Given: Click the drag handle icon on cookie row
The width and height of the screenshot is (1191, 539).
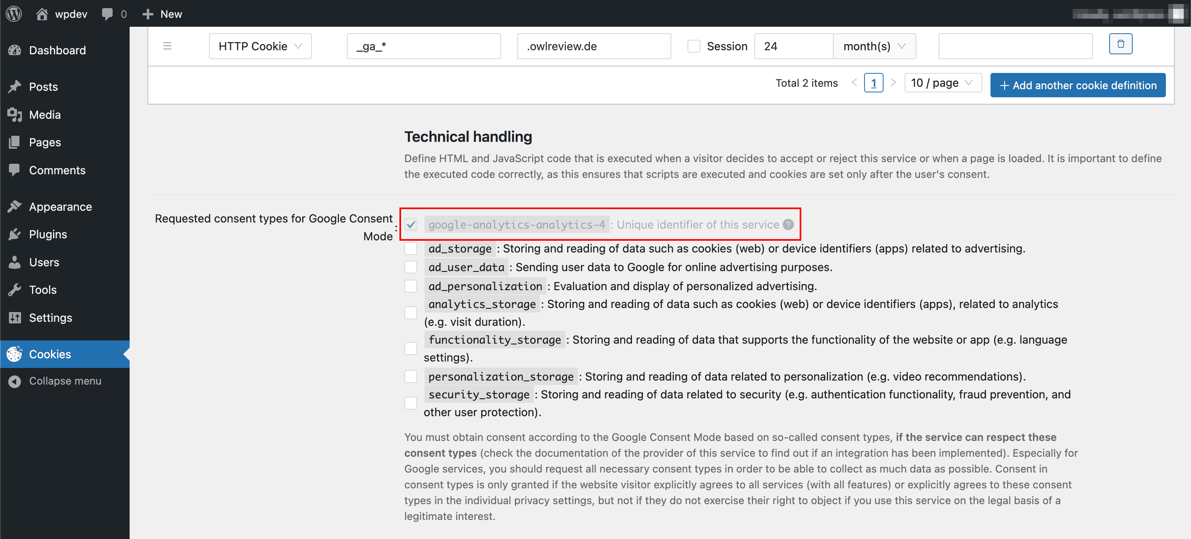Looking at the screenshot, I should 167,46.
